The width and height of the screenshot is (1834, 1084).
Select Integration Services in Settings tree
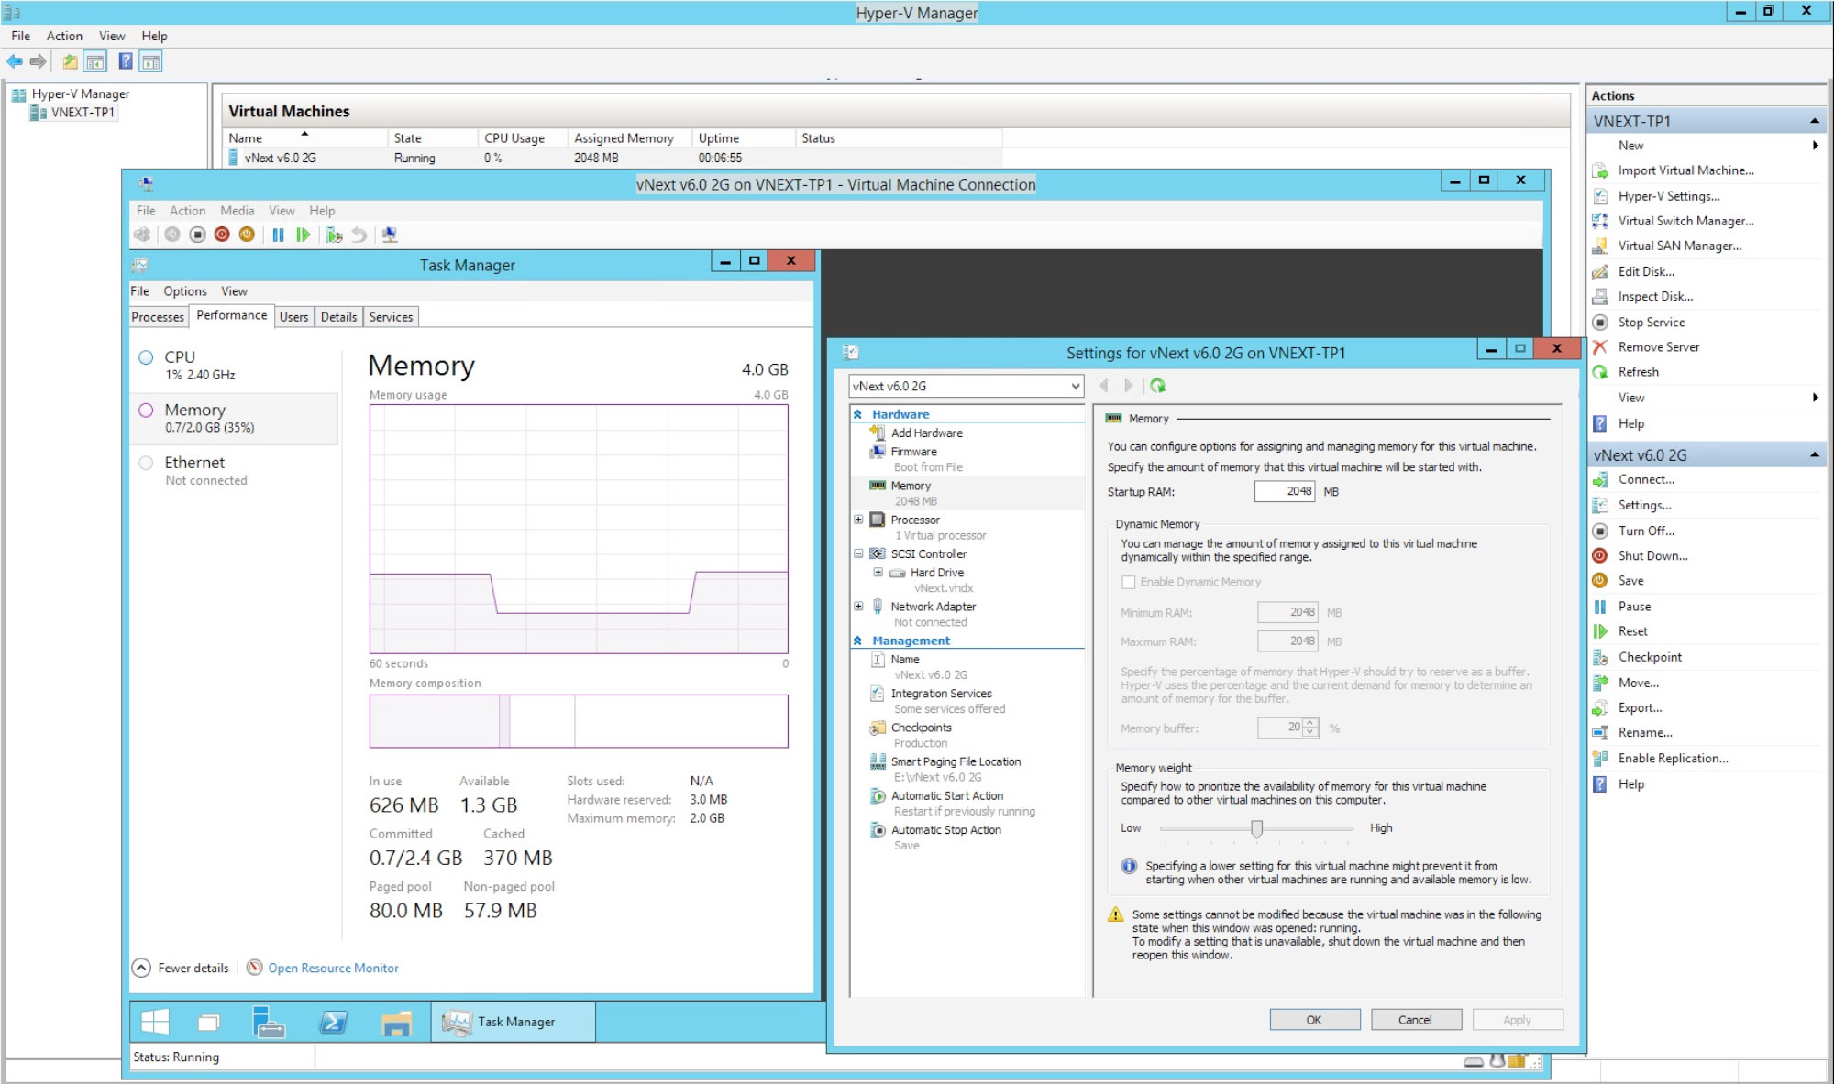[x=941, y=694]
